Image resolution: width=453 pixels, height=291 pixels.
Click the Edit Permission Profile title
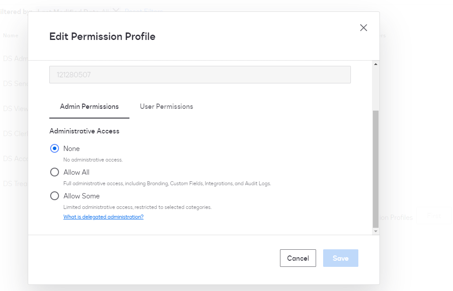coord(102,36)
